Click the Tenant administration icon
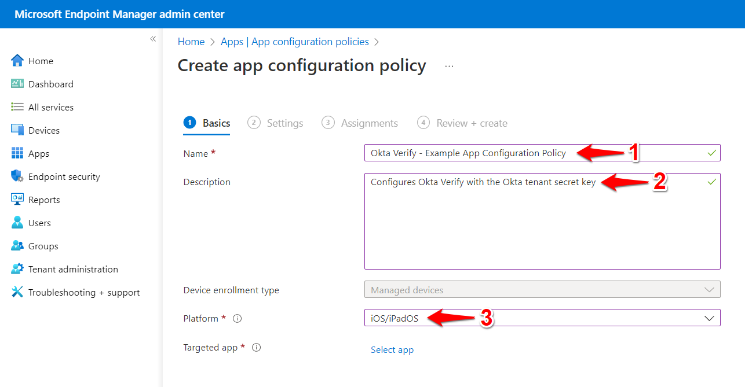 coord(17,269)
